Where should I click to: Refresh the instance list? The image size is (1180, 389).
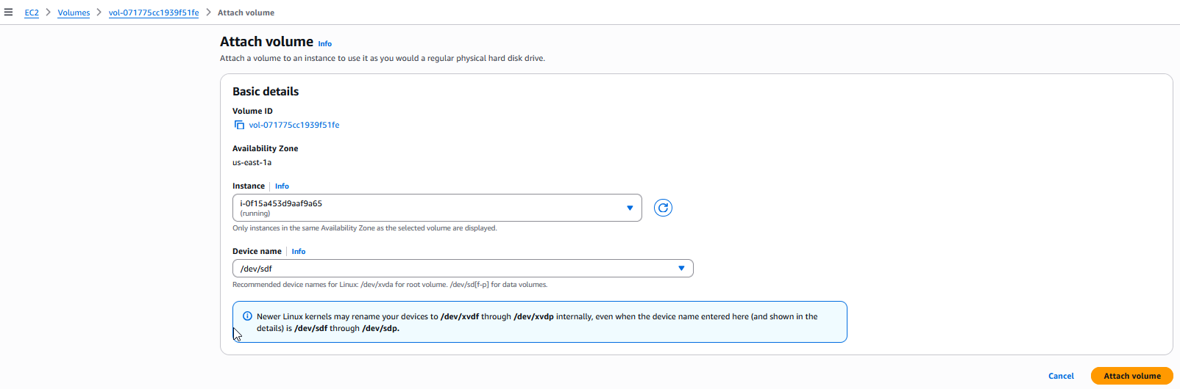point(663,208)
